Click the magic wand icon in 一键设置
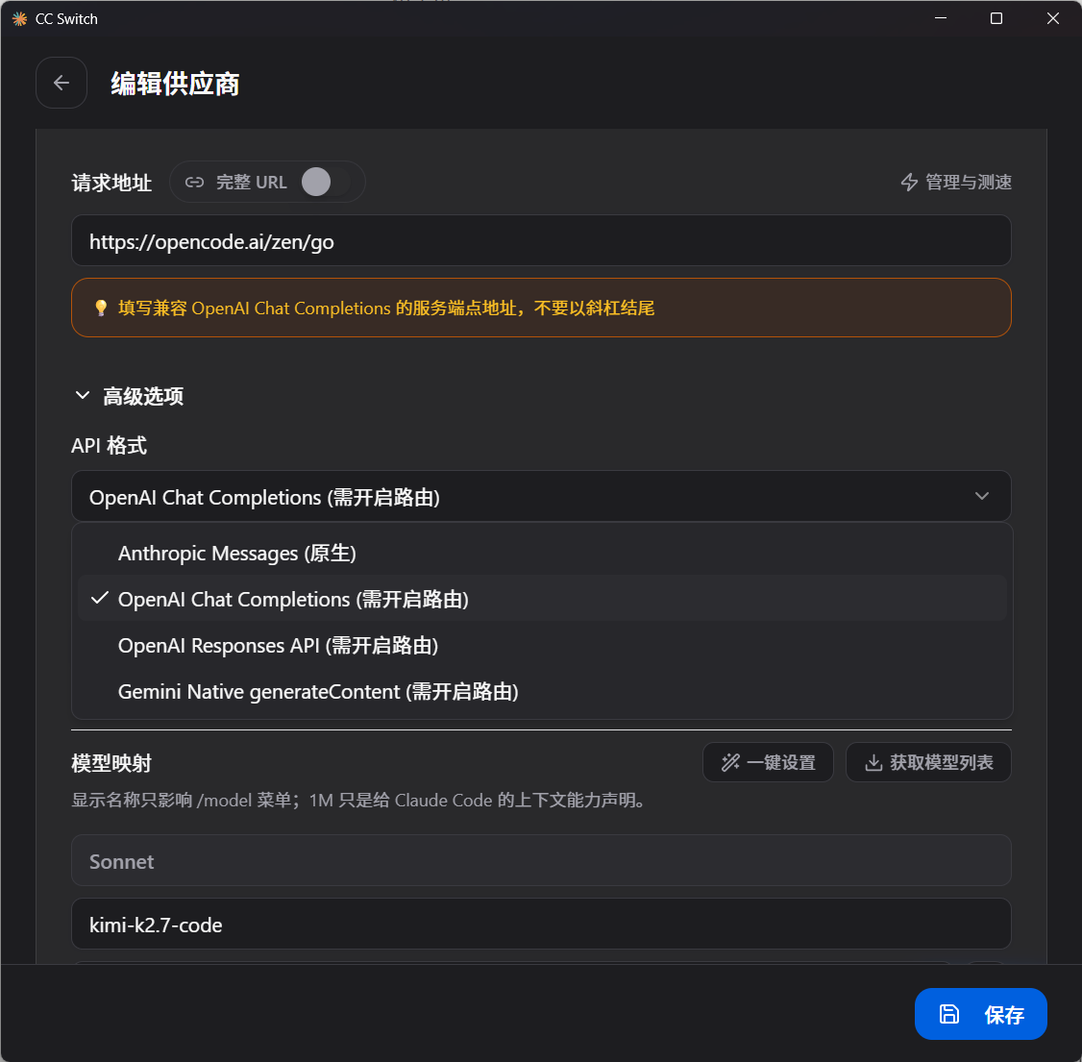The width and height of the screenshot is (1082, 1062). pyautogui.click(x=730, y=762)
